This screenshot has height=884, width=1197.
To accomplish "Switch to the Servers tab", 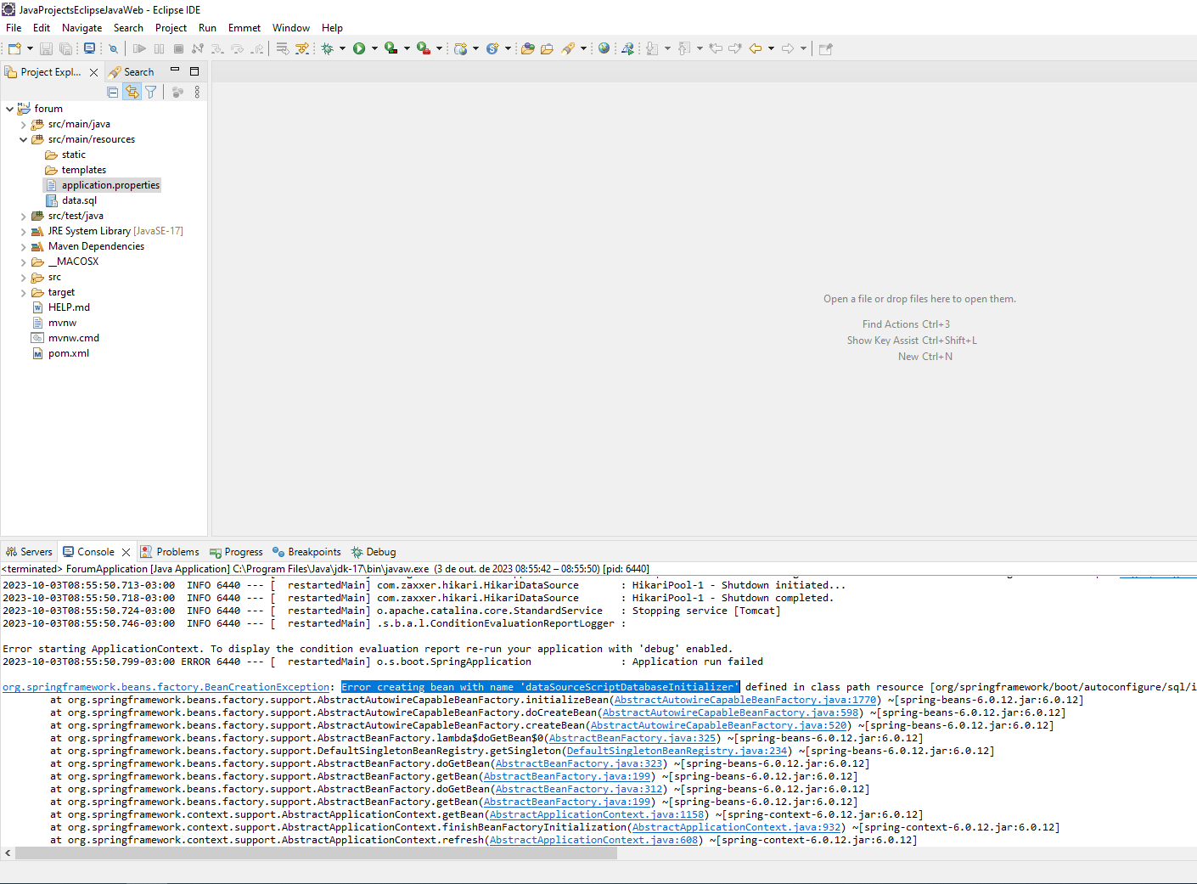I will [x=29, y=552].
